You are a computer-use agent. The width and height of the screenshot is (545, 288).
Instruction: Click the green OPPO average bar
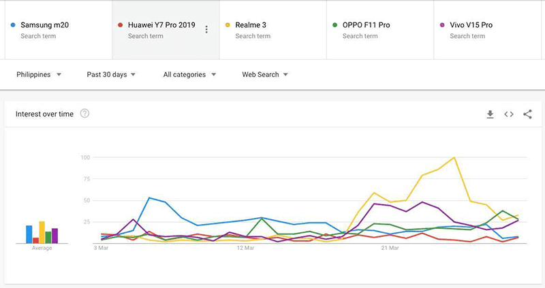48,238
